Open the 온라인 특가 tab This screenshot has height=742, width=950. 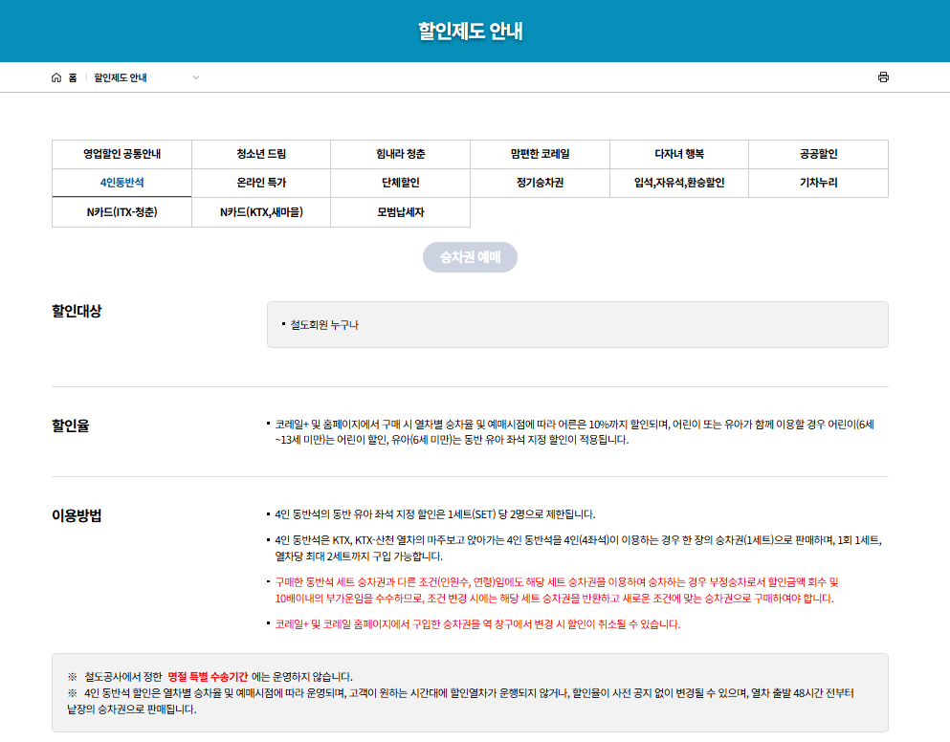point(261,183)
